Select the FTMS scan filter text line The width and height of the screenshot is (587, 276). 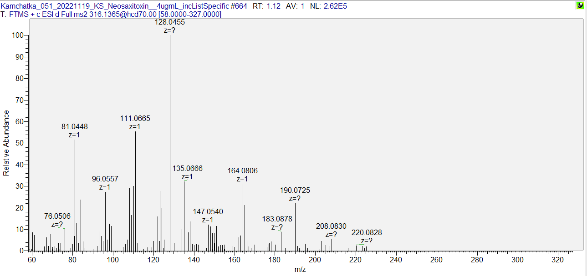tap(111, 15)
